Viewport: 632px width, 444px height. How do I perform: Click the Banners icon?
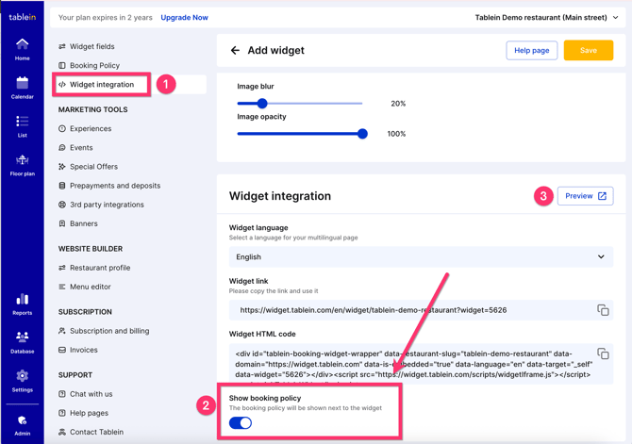click(61, 223)
